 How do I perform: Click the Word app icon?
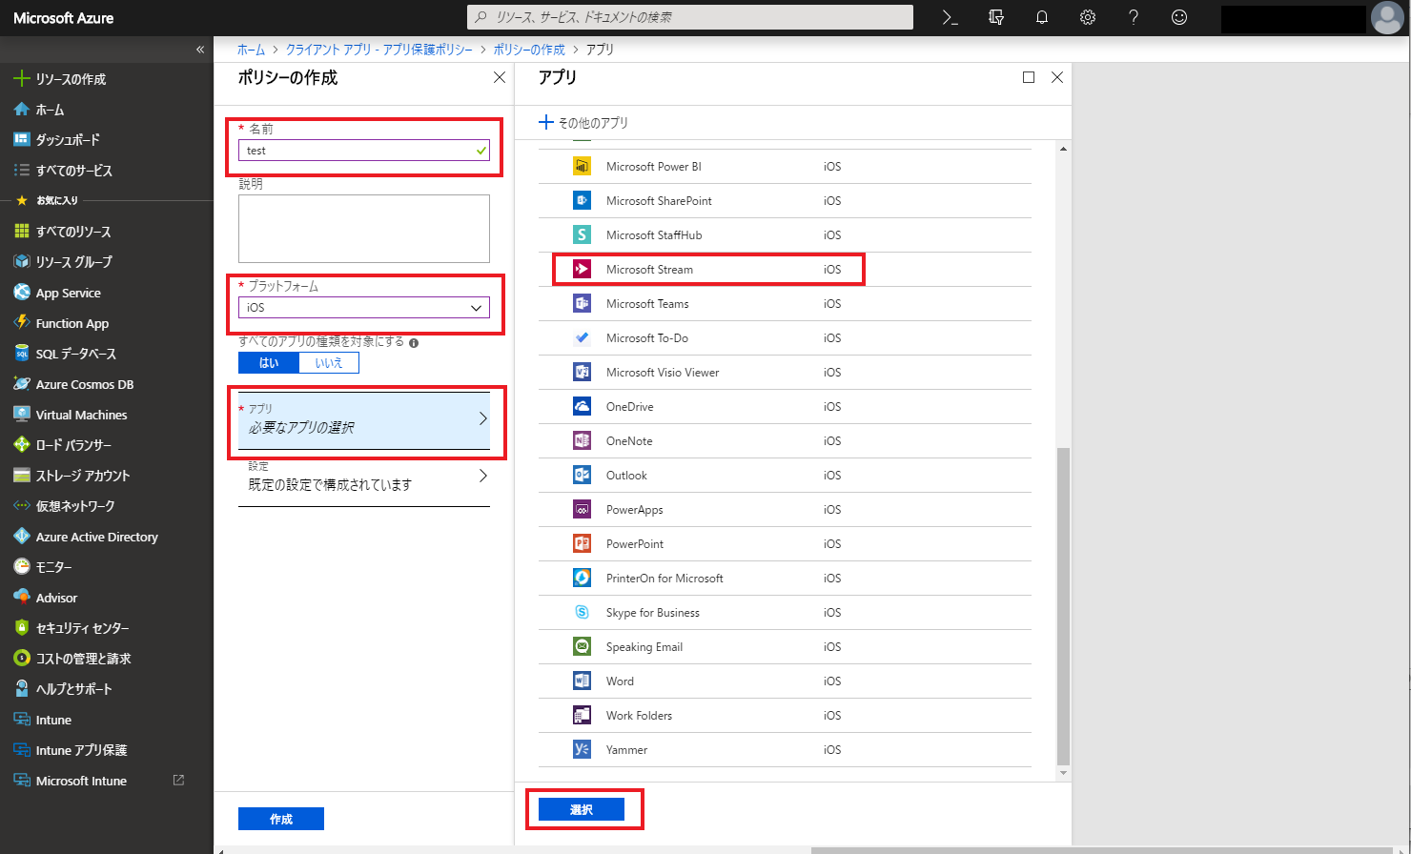coord(582,681)
